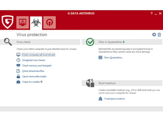Click the Virus check magnifying glass icon
The height and width of the screenshot is (122, 163).
(x=8, y=42)
